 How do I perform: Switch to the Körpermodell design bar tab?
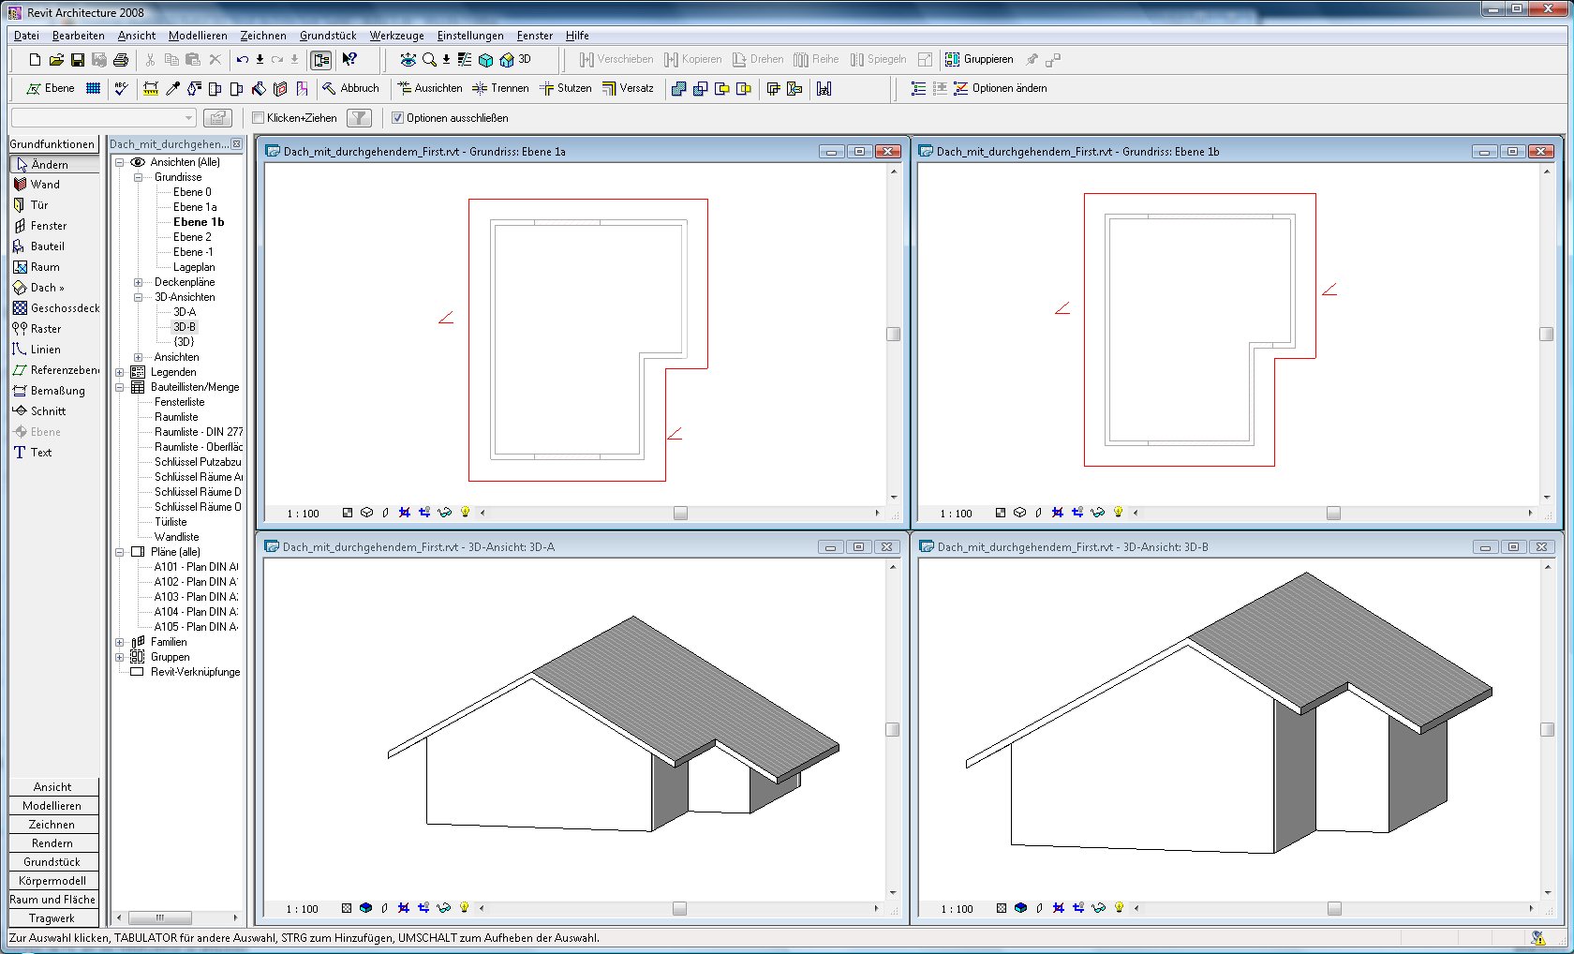52,881
